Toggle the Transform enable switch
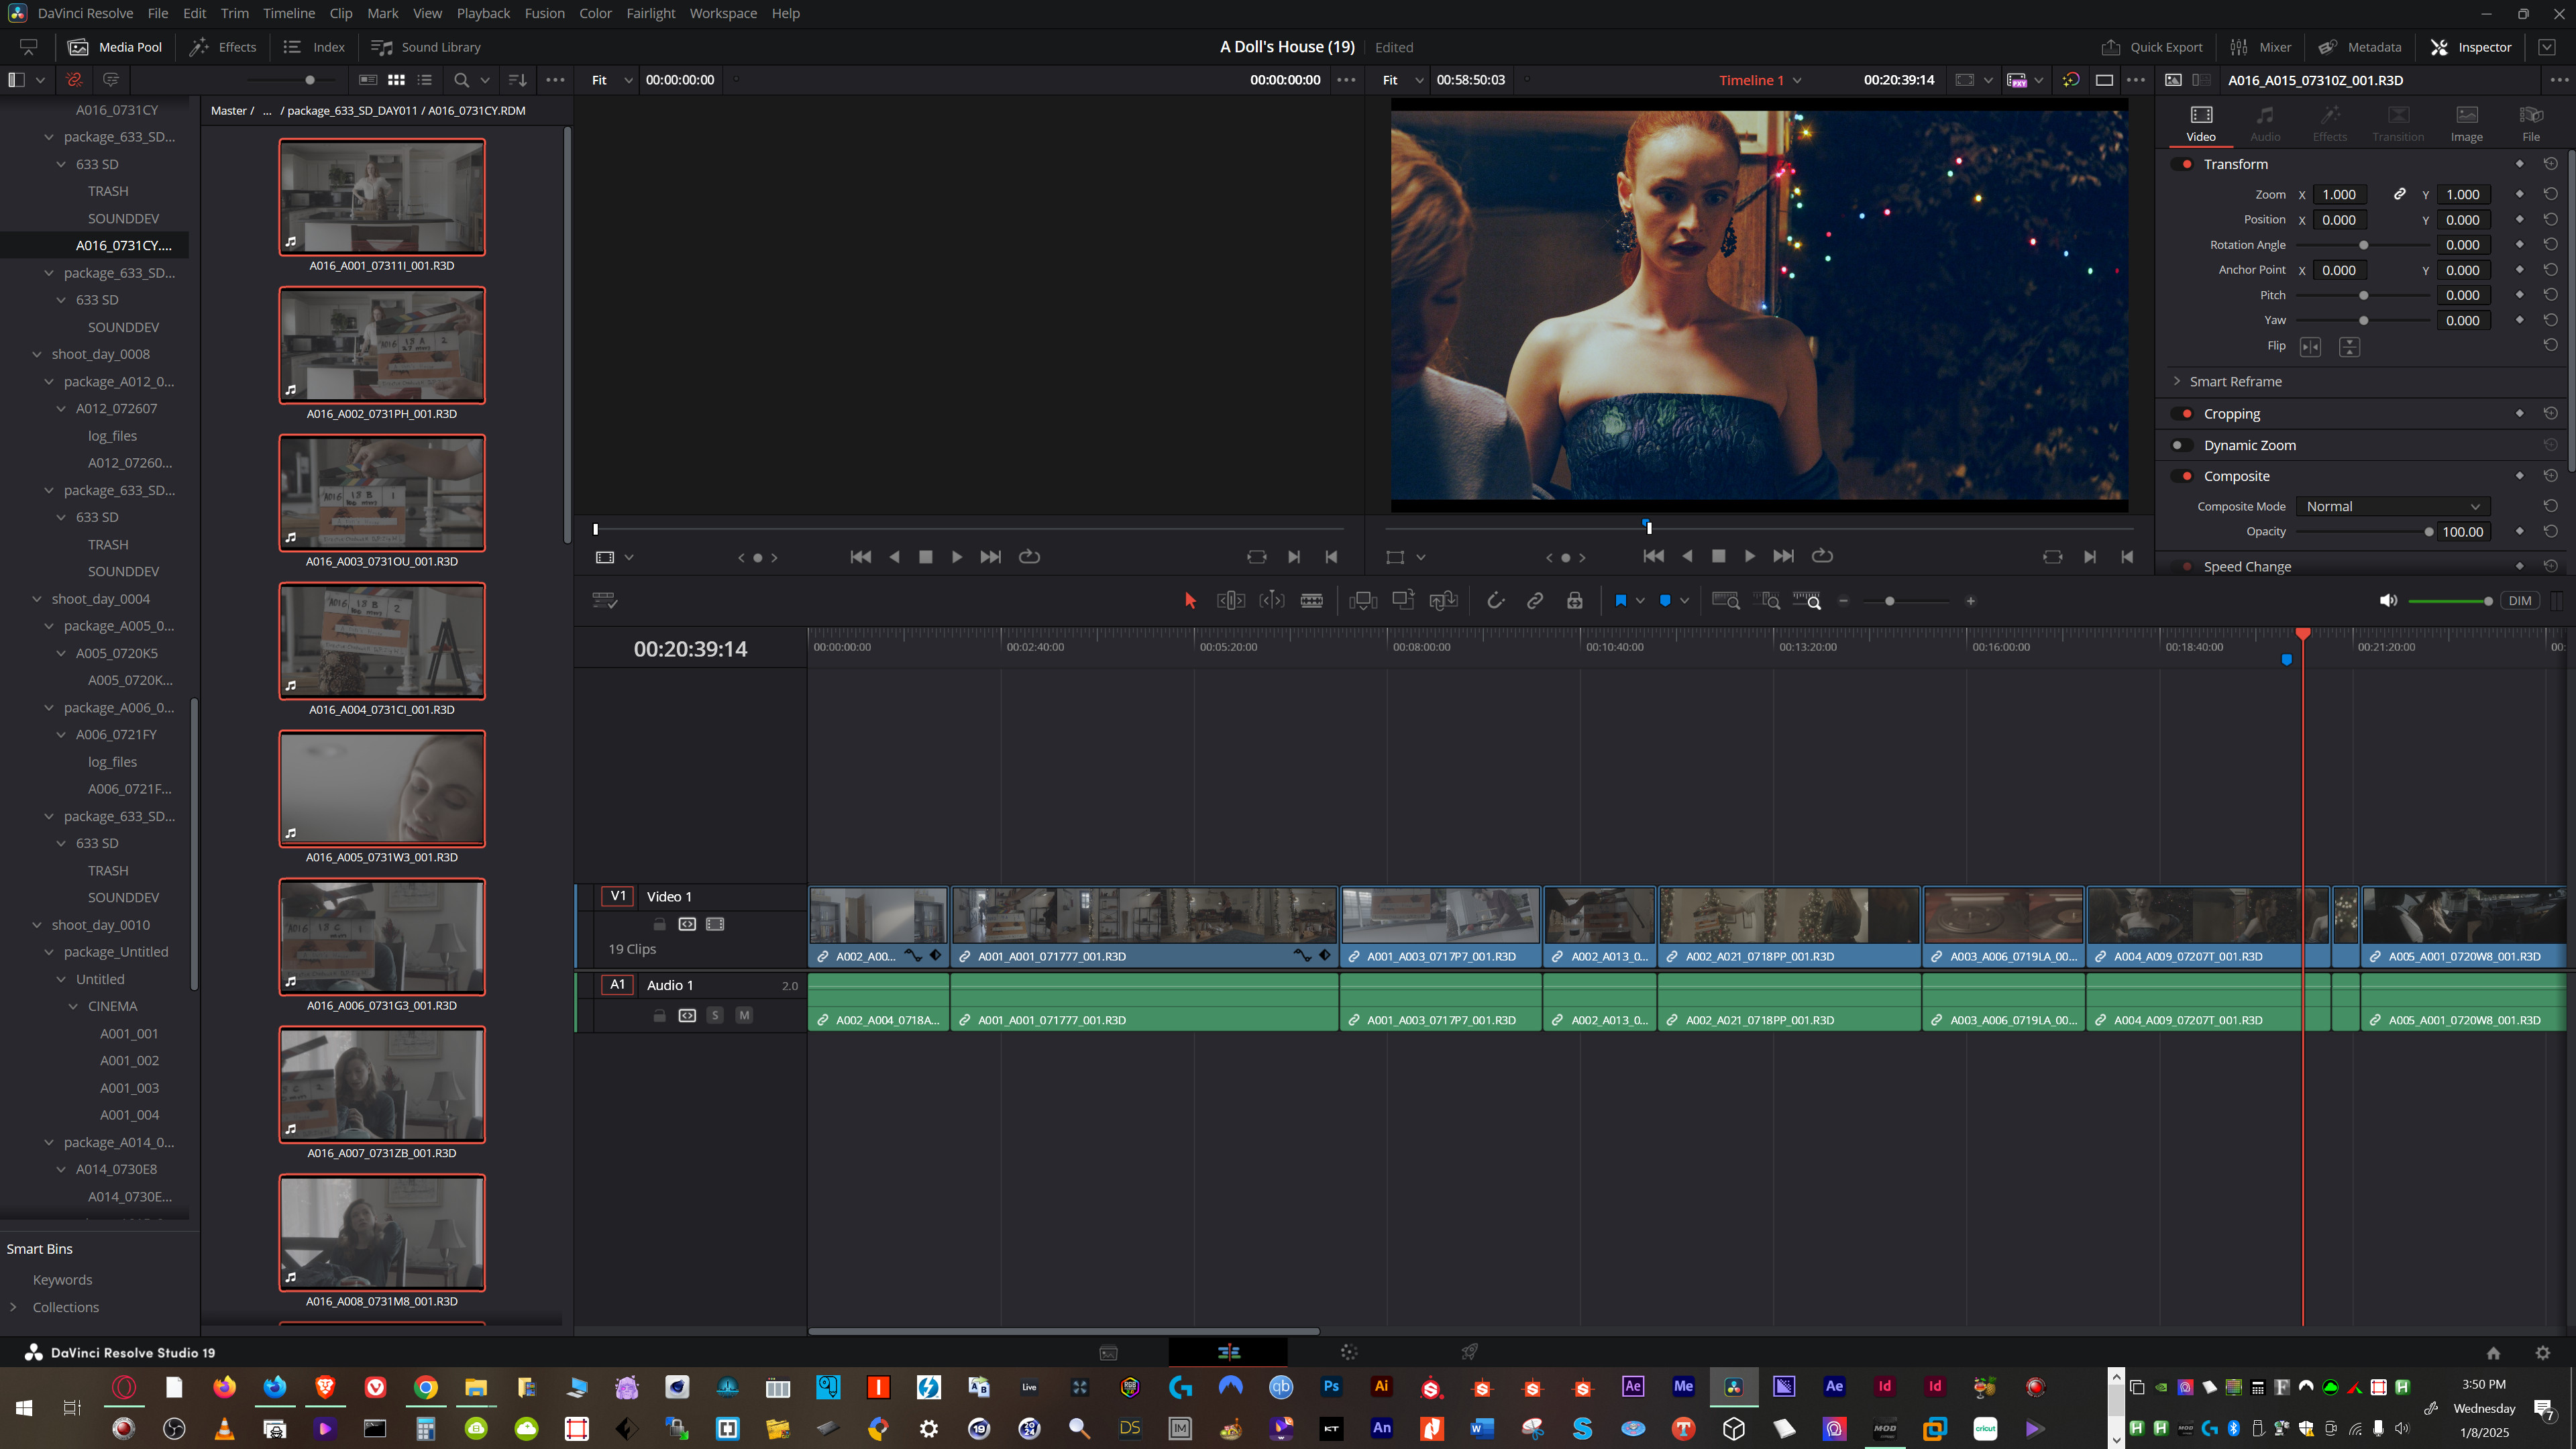 coord(2182,164)
